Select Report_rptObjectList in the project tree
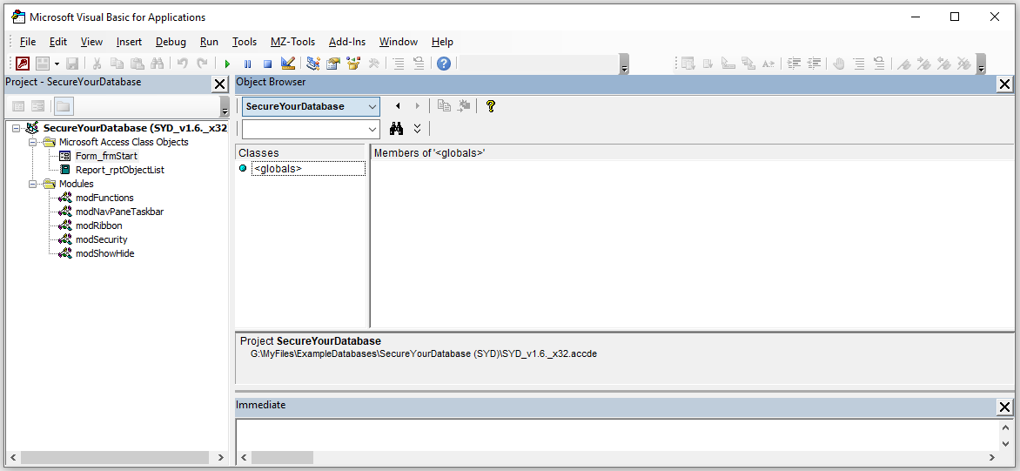Viewport: 1020px width, 471px height. [120, 170]
